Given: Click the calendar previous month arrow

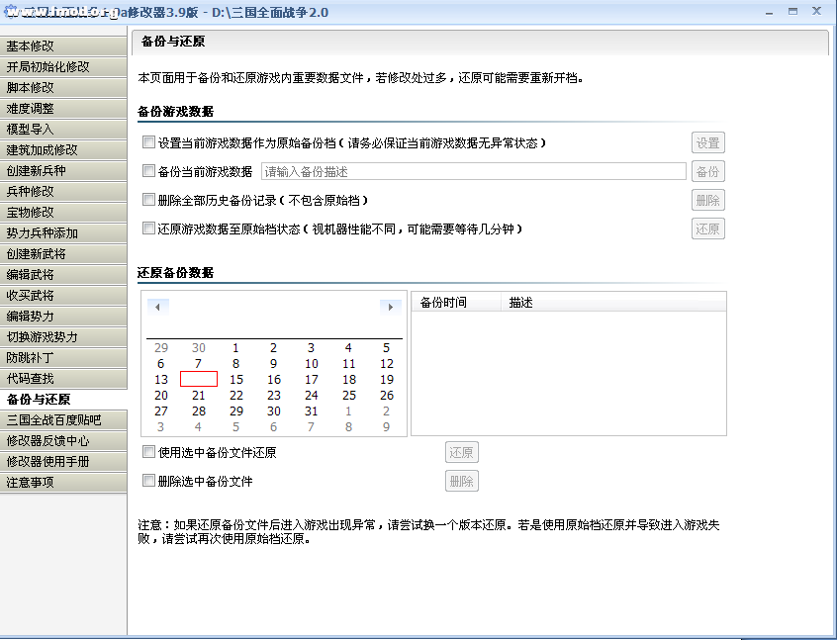Looking at the screenshot, I should tap(158, 307).
